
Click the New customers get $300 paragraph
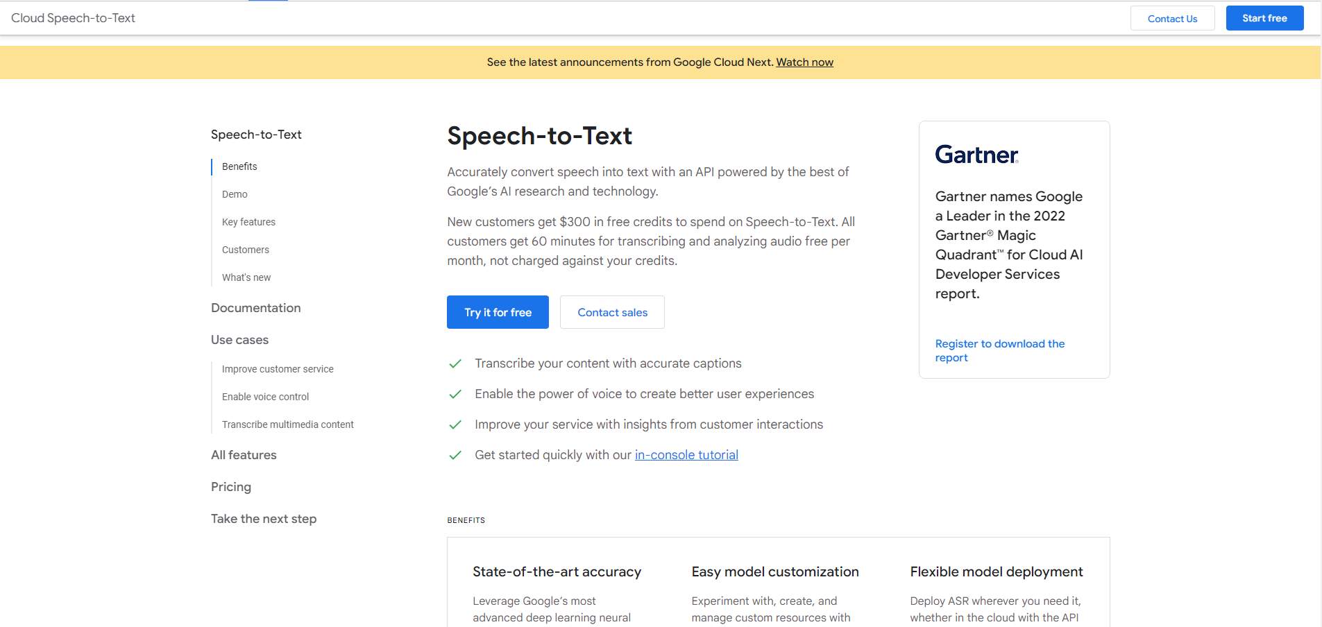pyautogui.click(x=651, y=241)
